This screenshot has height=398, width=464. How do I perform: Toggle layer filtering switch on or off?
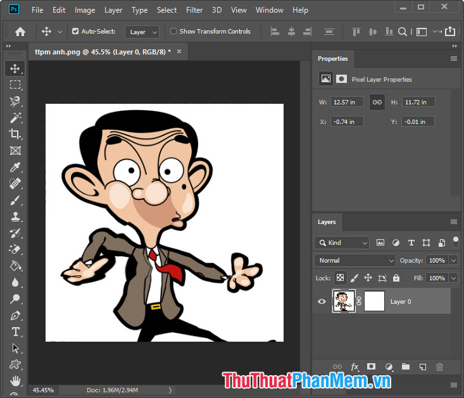pos(456,242)
